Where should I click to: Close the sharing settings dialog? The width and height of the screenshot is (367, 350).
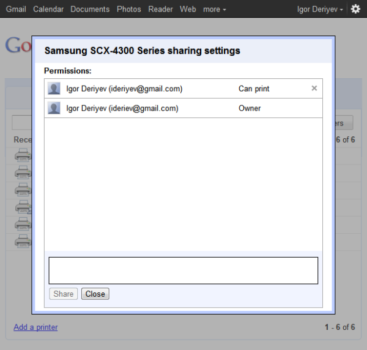95,294
